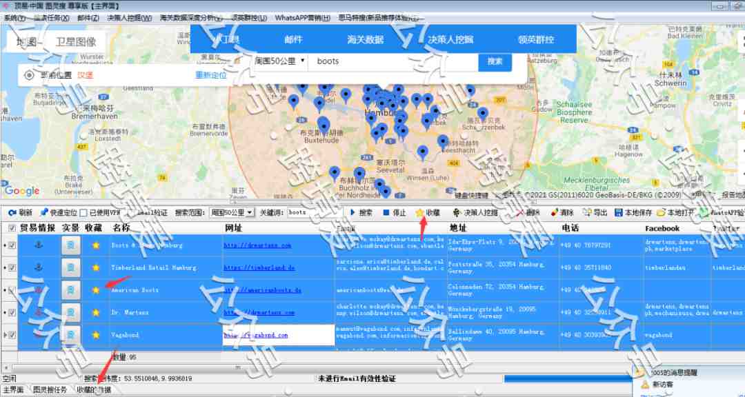This screenshot has height=397, width=745.
Task: Open street view icon for American Boots
Action: tap(71, 290)
